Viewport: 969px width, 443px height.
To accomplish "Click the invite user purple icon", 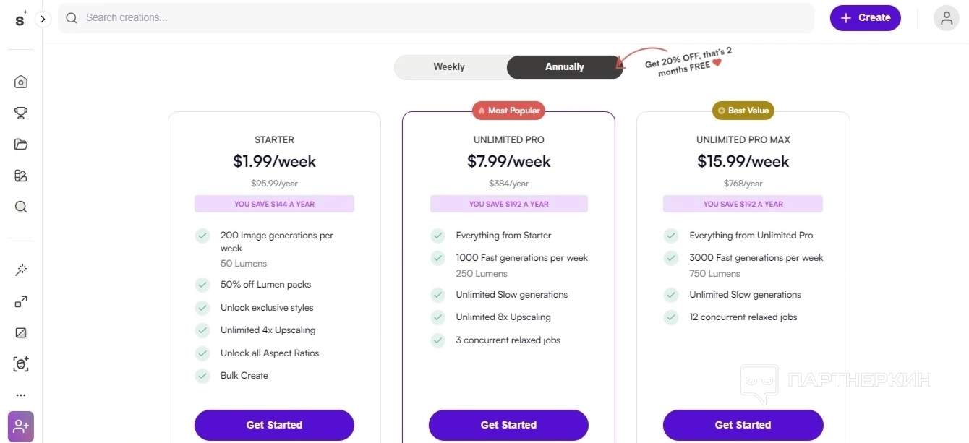I will tap(21, 426).
